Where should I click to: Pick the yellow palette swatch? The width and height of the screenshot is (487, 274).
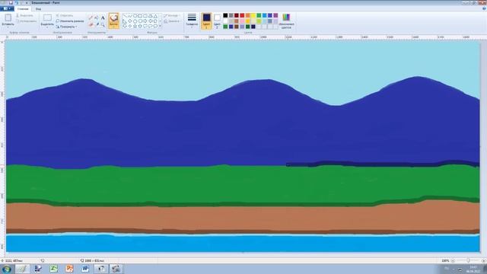coord(253,15)
